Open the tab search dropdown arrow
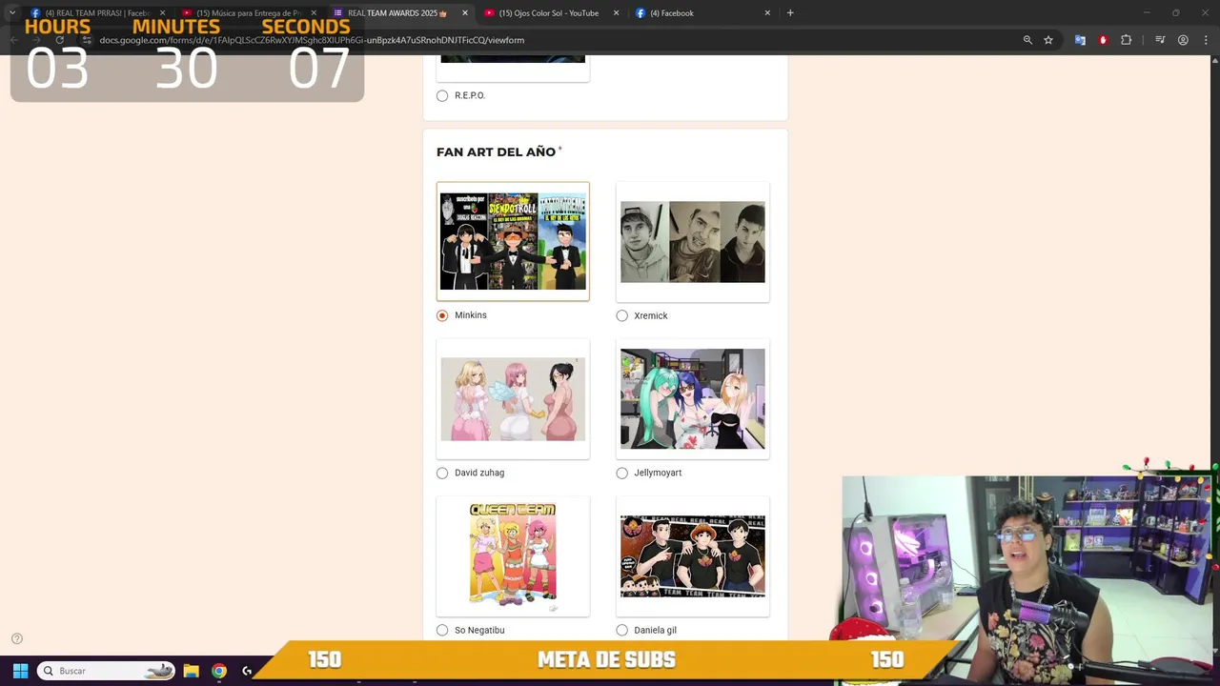Screen dimensions: 1220x686 point(11,13)
